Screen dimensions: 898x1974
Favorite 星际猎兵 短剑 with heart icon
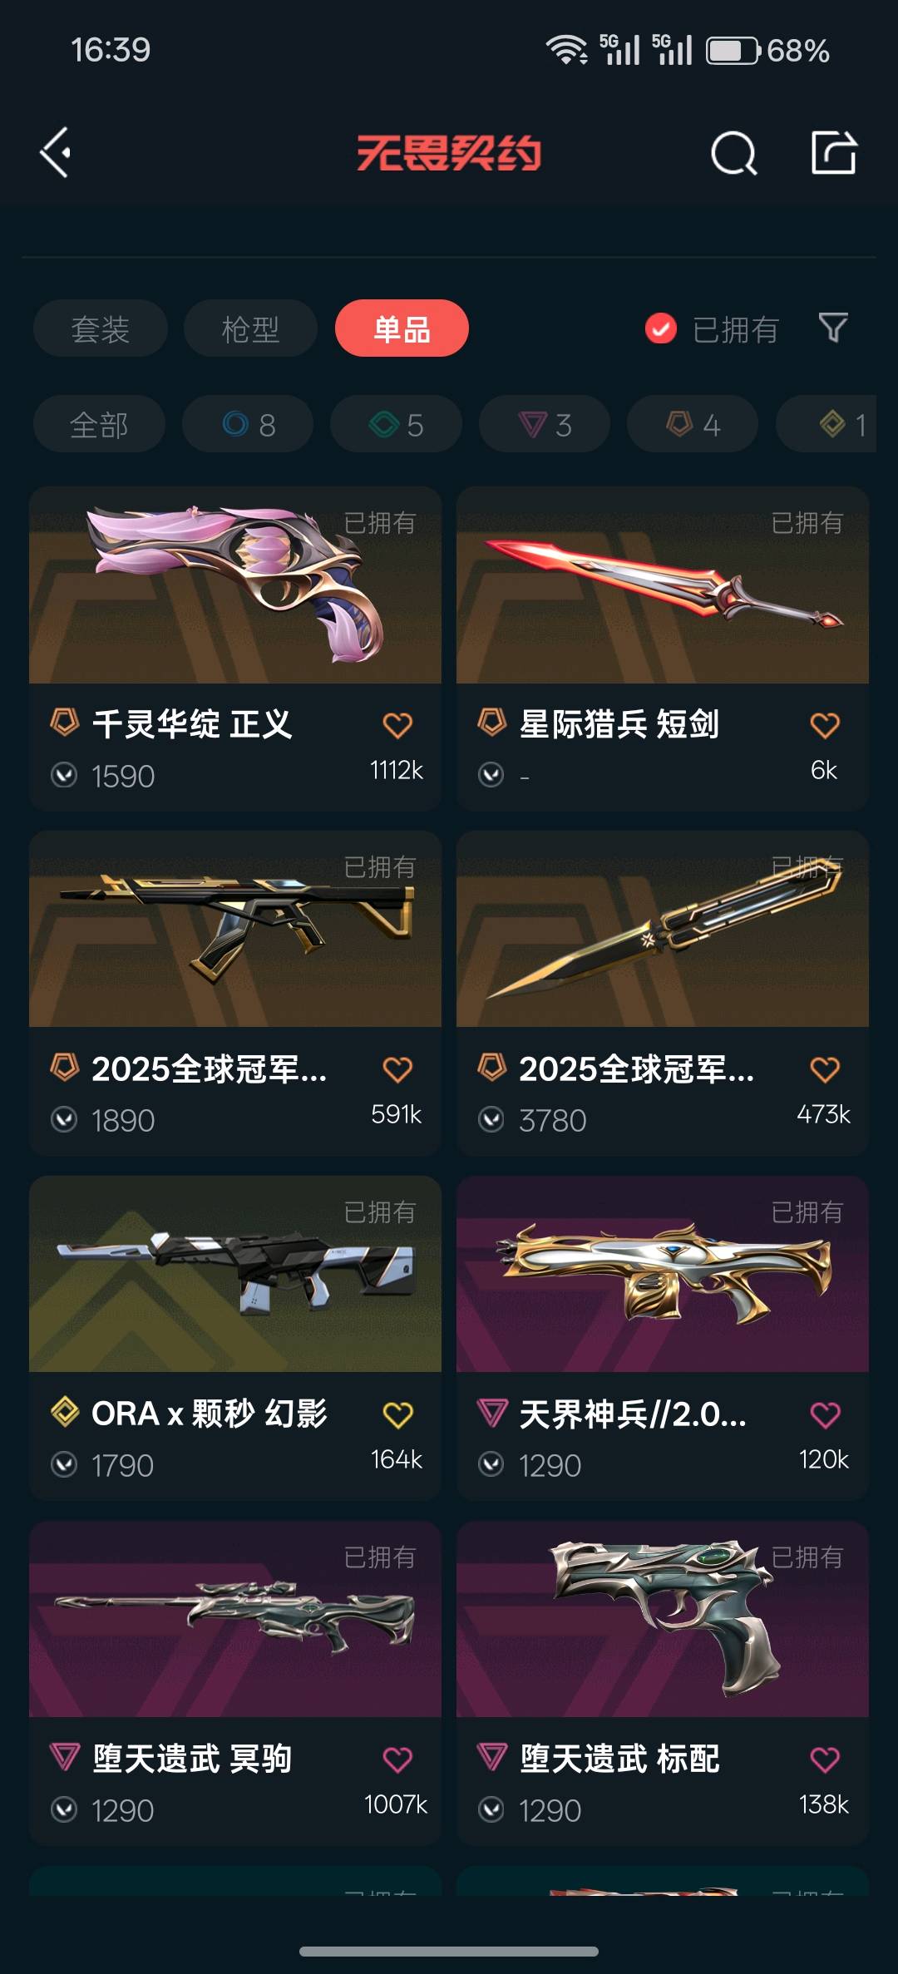(x=825, y=725)
